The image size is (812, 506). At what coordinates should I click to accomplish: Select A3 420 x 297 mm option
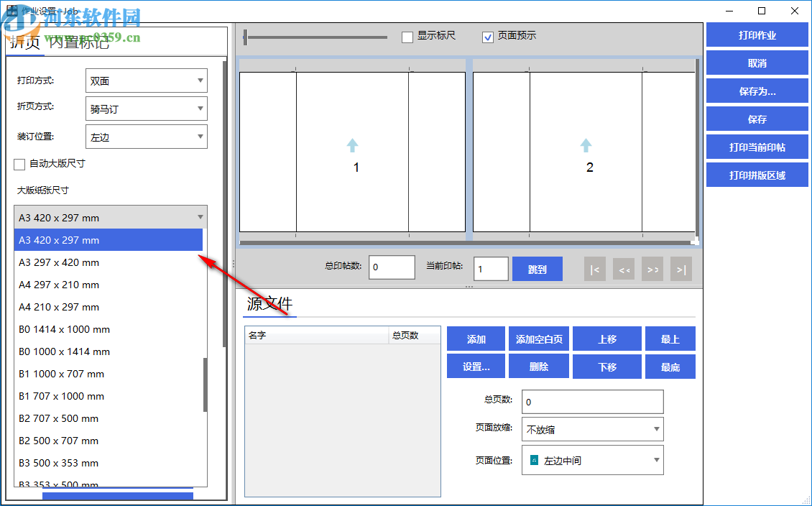(x=109, y=240)
